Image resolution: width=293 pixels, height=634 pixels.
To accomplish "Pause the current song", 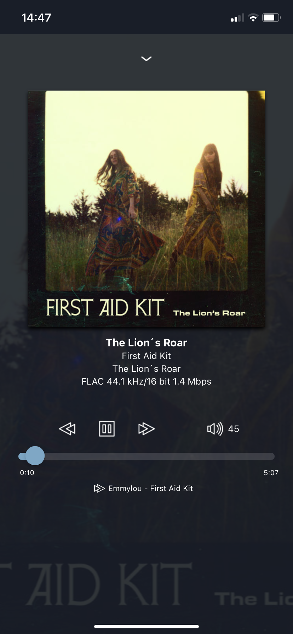I will tap(107, 429).
